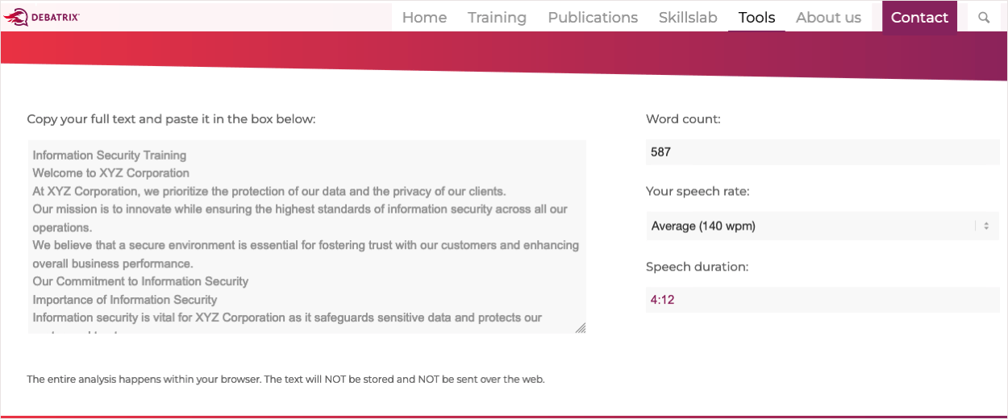Open the Publications menu

pos(593,17)
